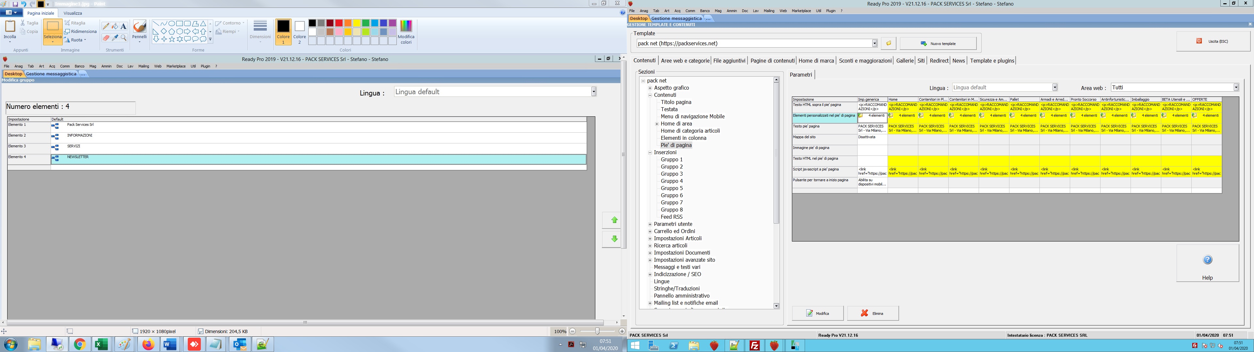
Task: Open Chrome from the left taskbar
Action: click(79, 345)
